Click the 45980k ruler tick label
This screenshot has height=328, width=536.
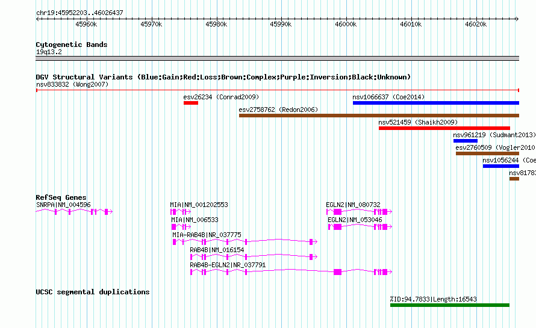click(216, 24)
